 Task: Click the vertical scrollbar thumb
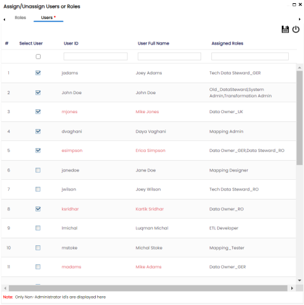[x=300, y=118]
